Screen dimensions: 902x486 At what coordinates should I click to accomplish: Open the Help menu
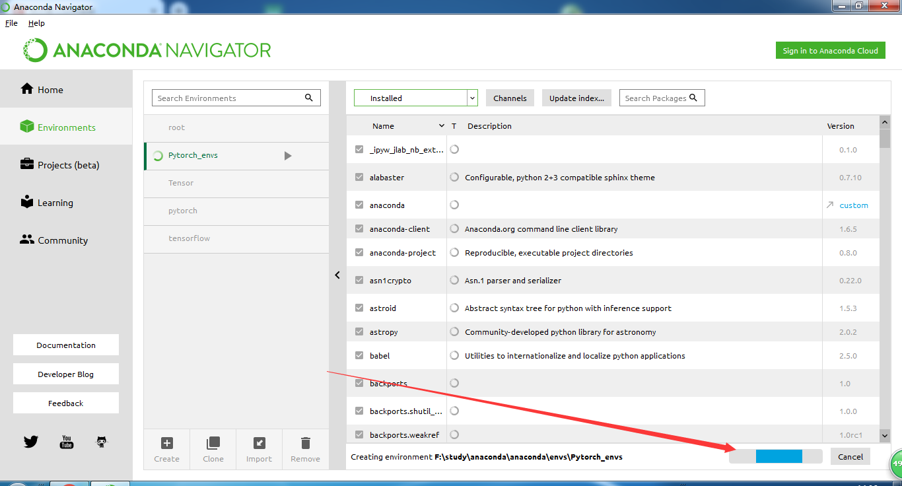click(x=36, y=23)
